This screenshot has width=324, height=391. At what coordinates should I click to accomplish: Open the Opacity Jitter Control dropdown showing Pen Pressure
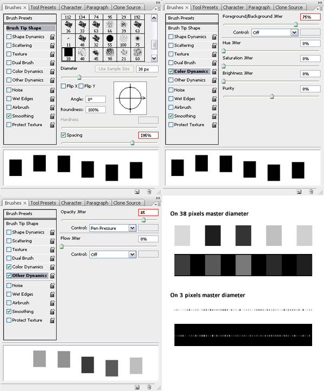(113, 228)
